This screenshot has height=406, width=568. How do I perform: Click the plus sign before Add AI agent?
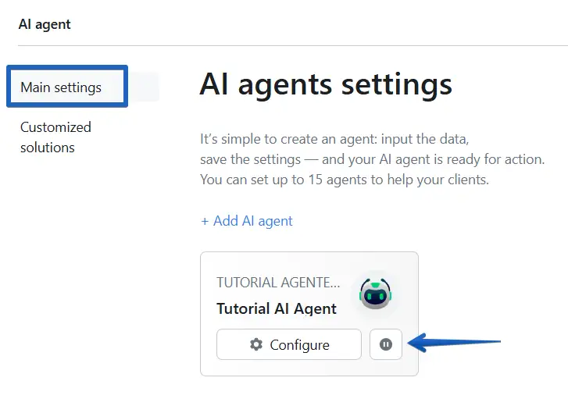click(205, 221)
